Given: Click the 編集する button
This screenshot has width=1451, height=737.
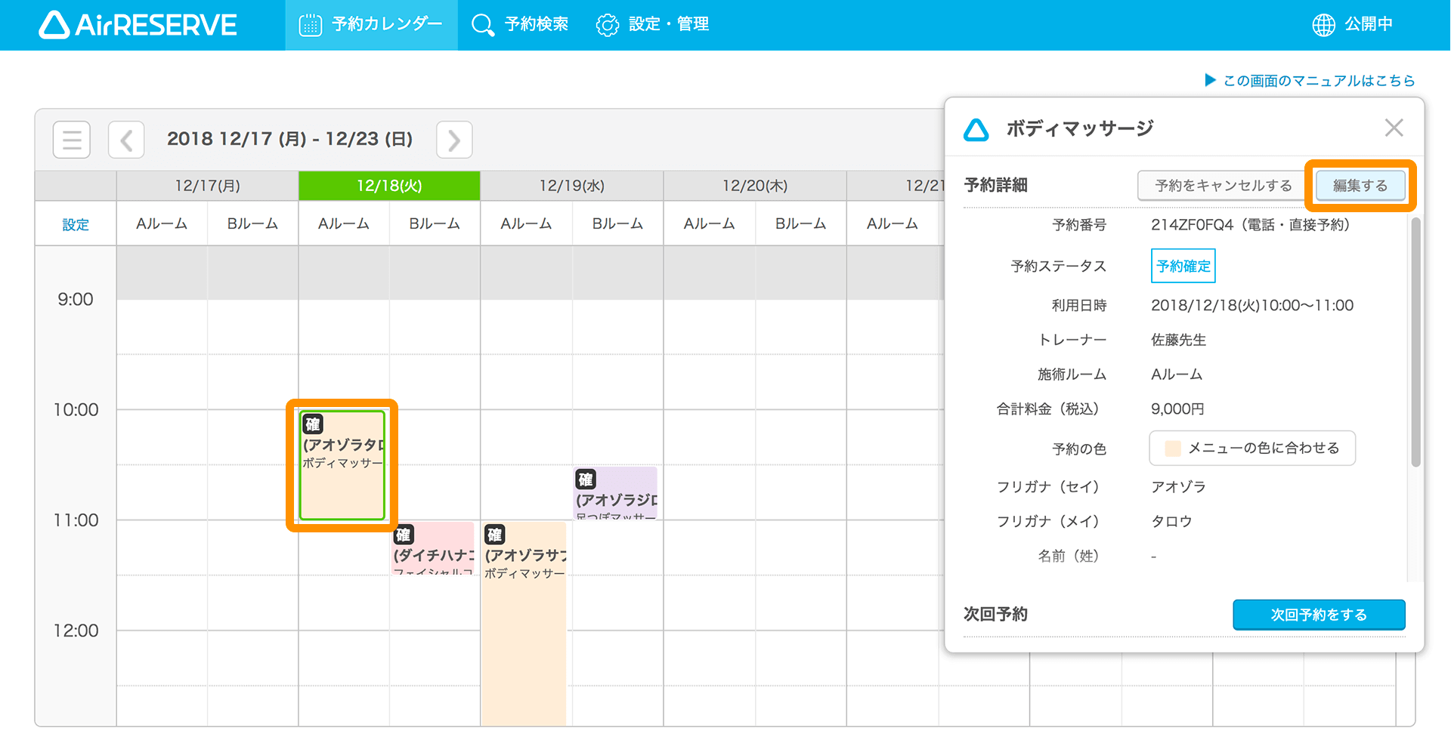Looking at the screenshot, I should tap(1360, 185).
